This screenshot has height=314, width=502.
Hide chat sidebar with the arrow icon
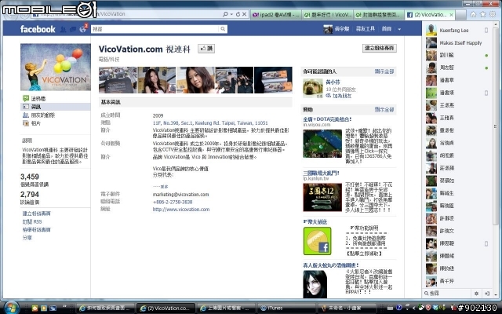tap(487, 293)
